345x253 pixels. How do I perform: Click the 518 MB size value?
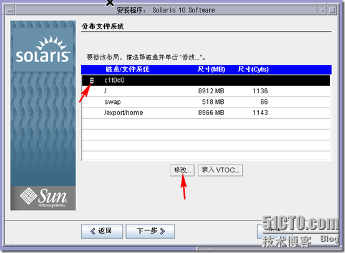[213, 102]
